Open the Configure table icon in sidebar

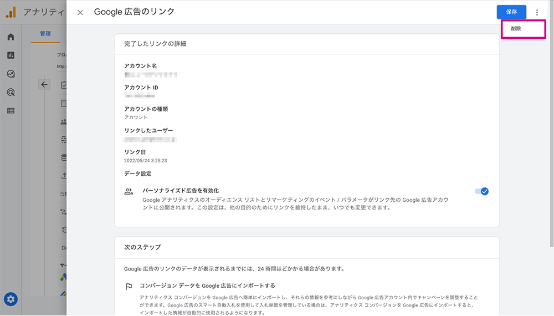11,111
